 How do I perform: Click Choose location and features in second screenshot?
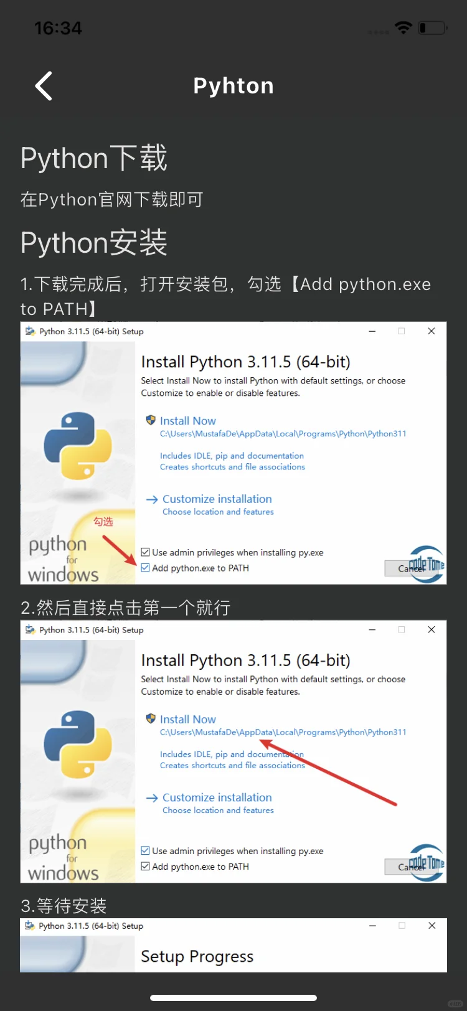(x=218, y=810)
